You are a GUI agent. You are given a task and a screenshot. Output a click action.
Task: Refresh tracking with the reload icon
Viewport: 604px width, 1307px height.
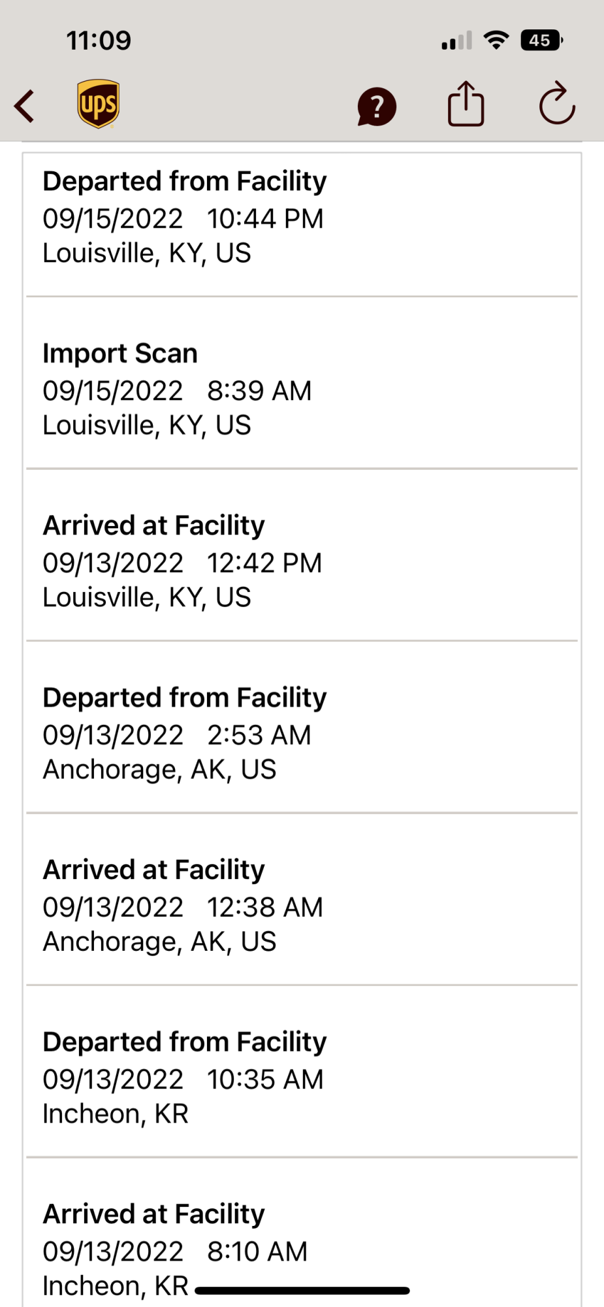coord(556,104)
